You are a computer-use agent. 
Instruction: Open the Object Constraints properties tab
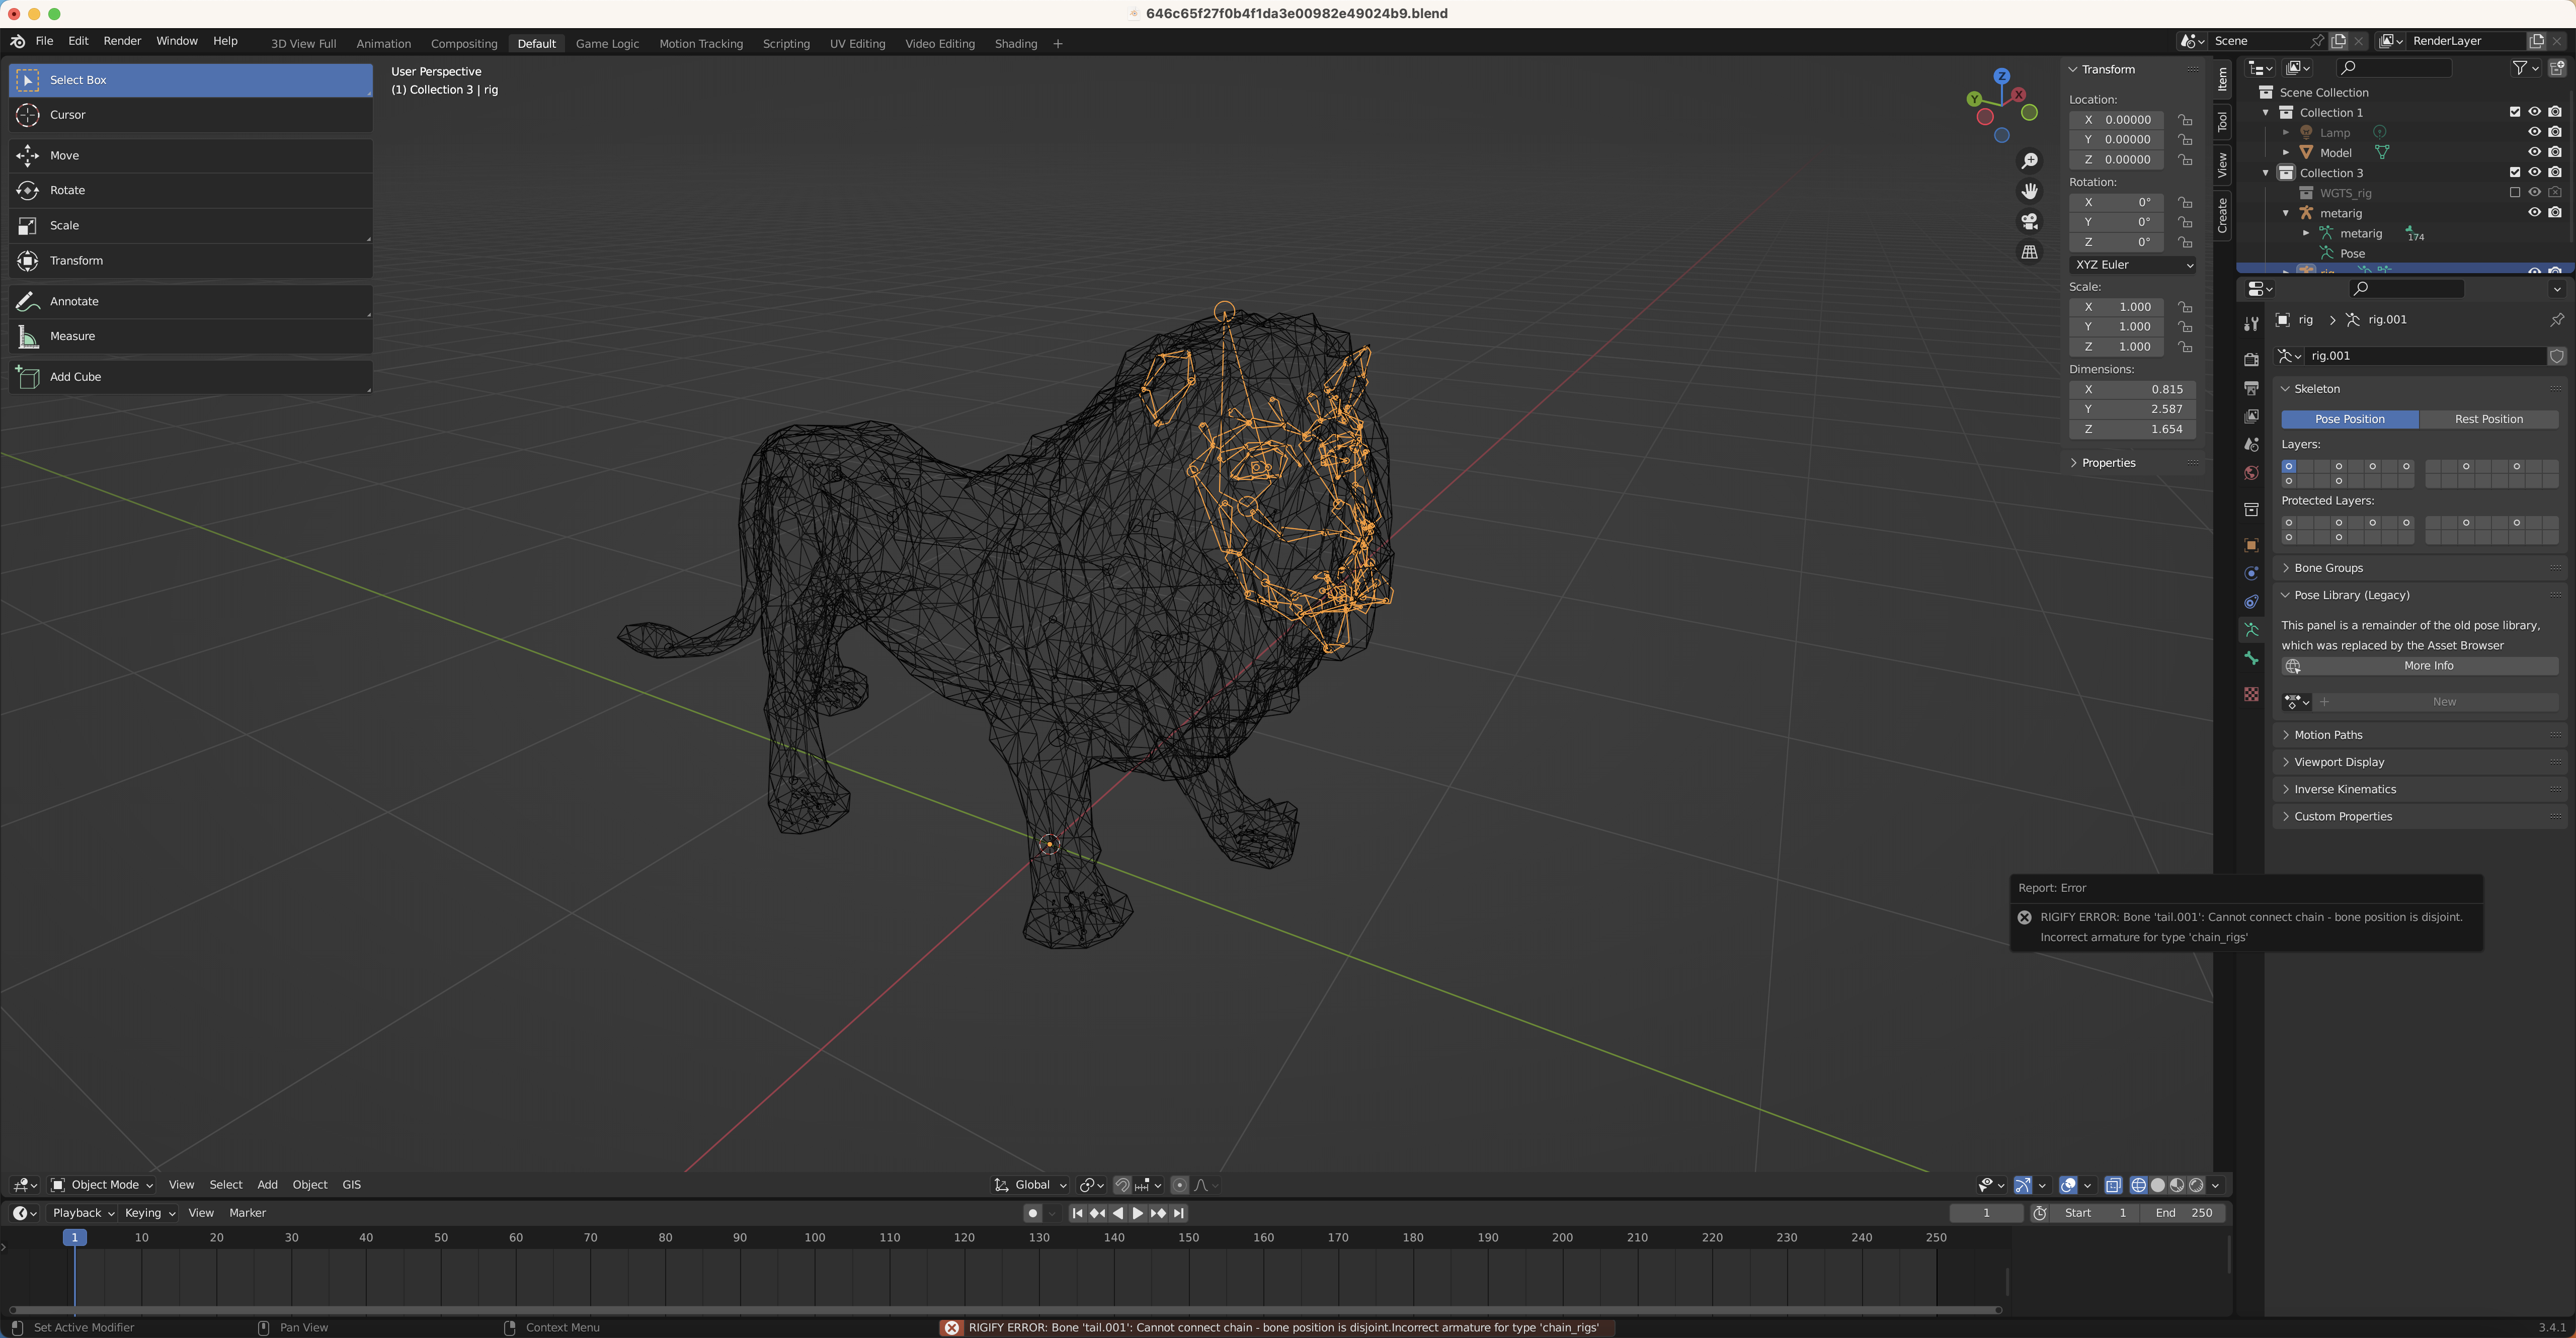click(x=2251, y=602)
